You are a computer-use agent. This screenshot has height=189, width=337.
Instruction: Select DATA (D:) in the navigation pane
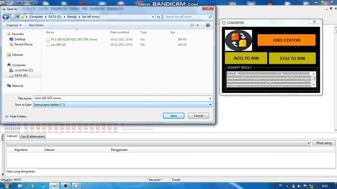[x=19, y=76]
